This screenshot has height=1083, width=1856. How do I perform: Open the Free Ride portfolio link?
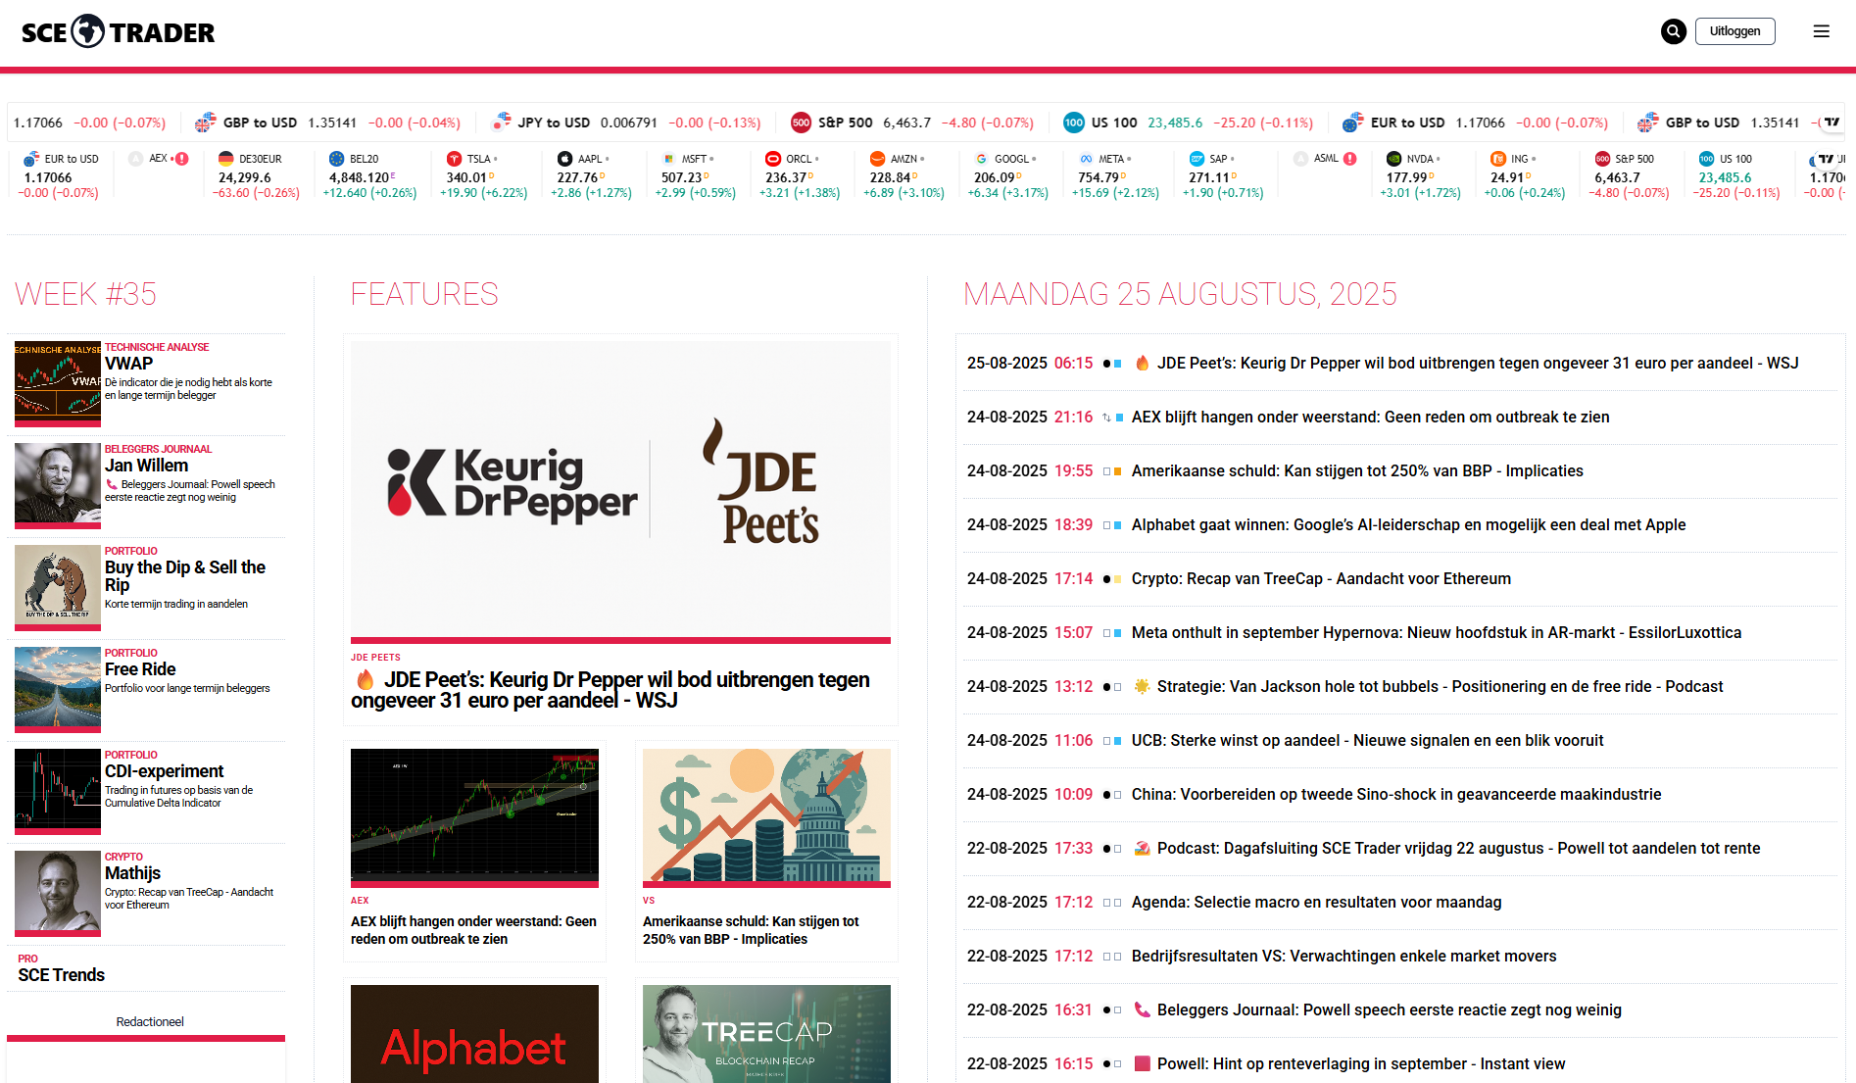(x=140, y=669)
